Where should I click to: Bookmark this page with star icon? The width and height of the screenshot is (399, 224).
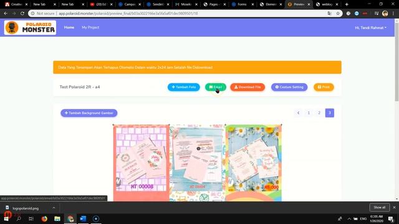pos(338,14)
